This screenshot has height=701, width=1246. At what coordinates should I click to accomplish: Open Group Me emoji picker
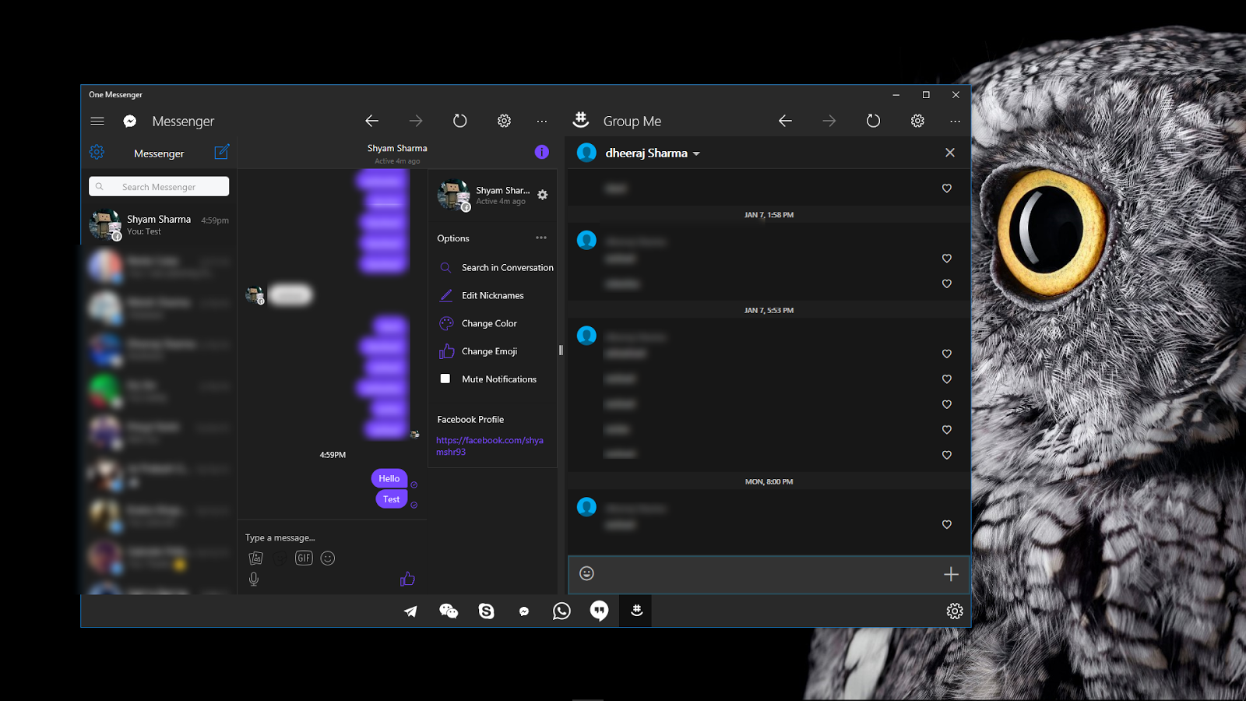tap(587, 573)
